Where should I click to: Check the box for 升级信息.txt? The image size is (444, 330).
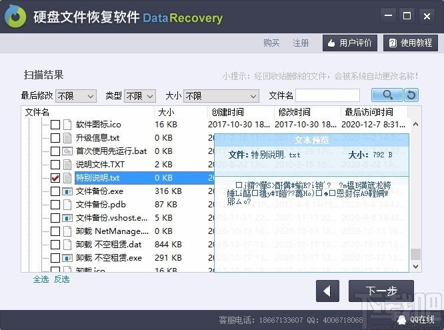tap(55, 137)
